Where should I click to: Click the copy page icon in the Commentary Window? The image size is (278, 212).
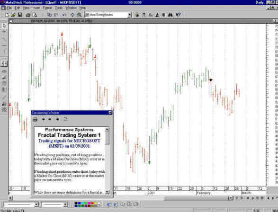click(65, 119)
